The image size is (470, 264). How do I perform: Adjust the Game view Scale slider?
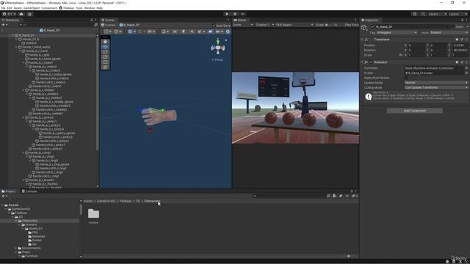[329, 25]
